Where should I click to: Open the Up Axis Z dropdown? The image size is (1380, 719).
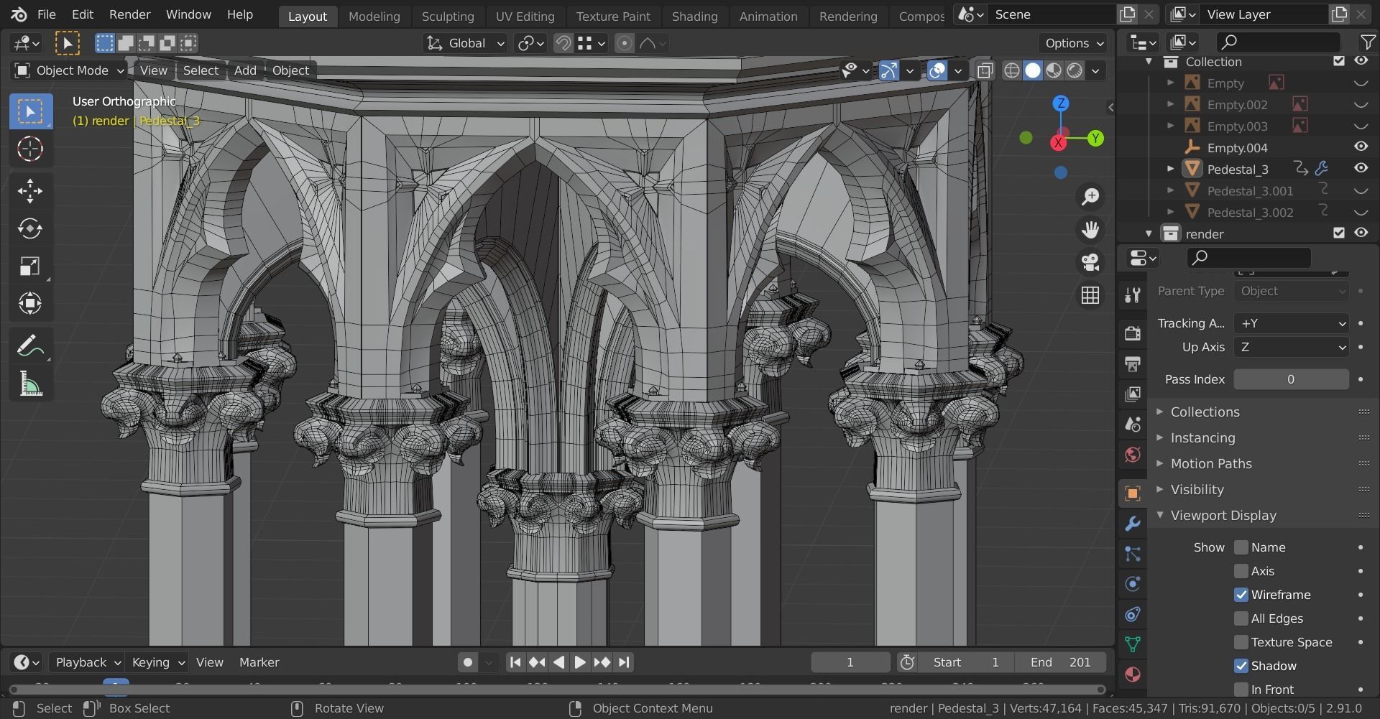click(1291, 347)
